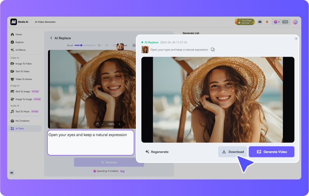Click the redo arrow in brush toolbar
This screenshot has width=309, height=196.
114,45
